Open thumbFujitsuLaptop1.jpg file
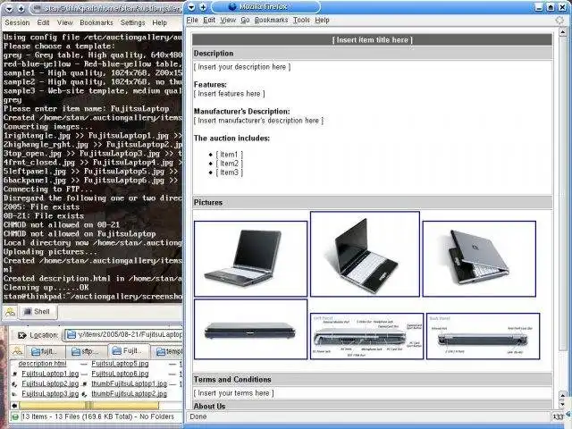 pyautogui.click(x=128, y=383)
